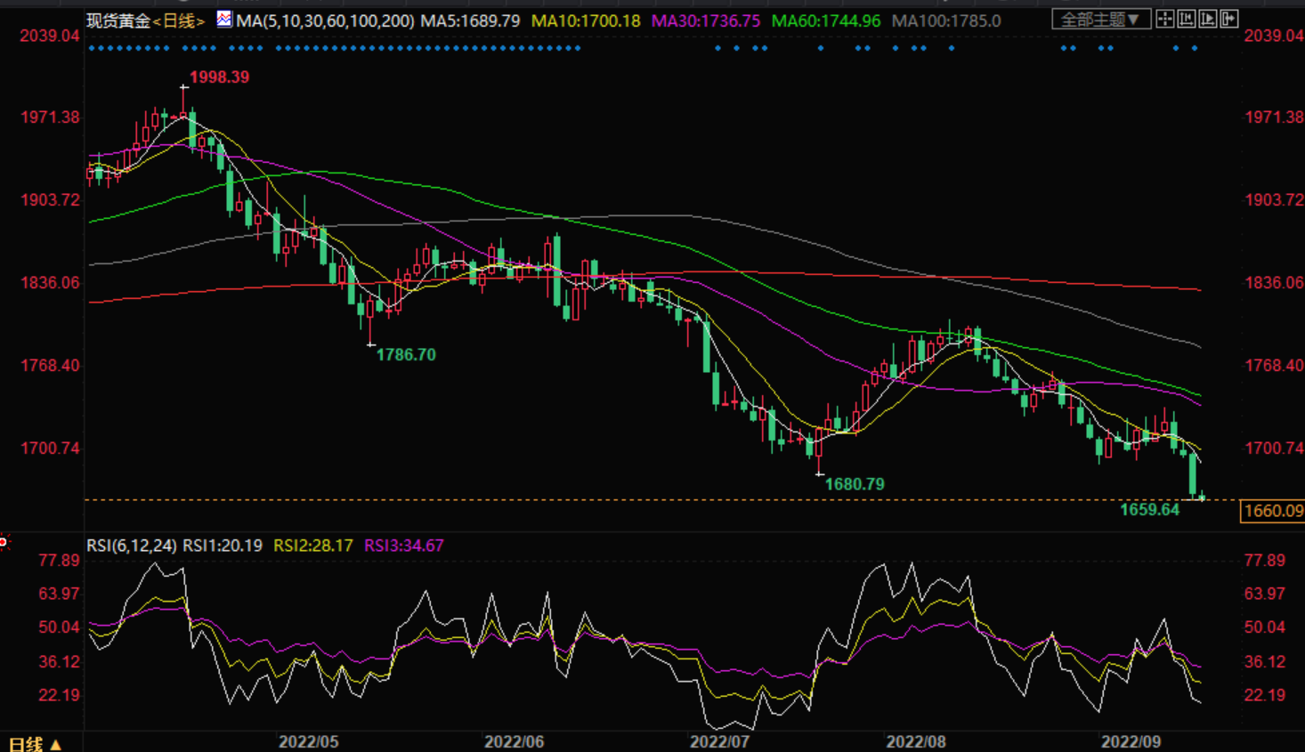Click the 1660.09 current price tag
The height and width of the screenshot is (752, 1305).
pyautogui.click(x=1272, y=511)
